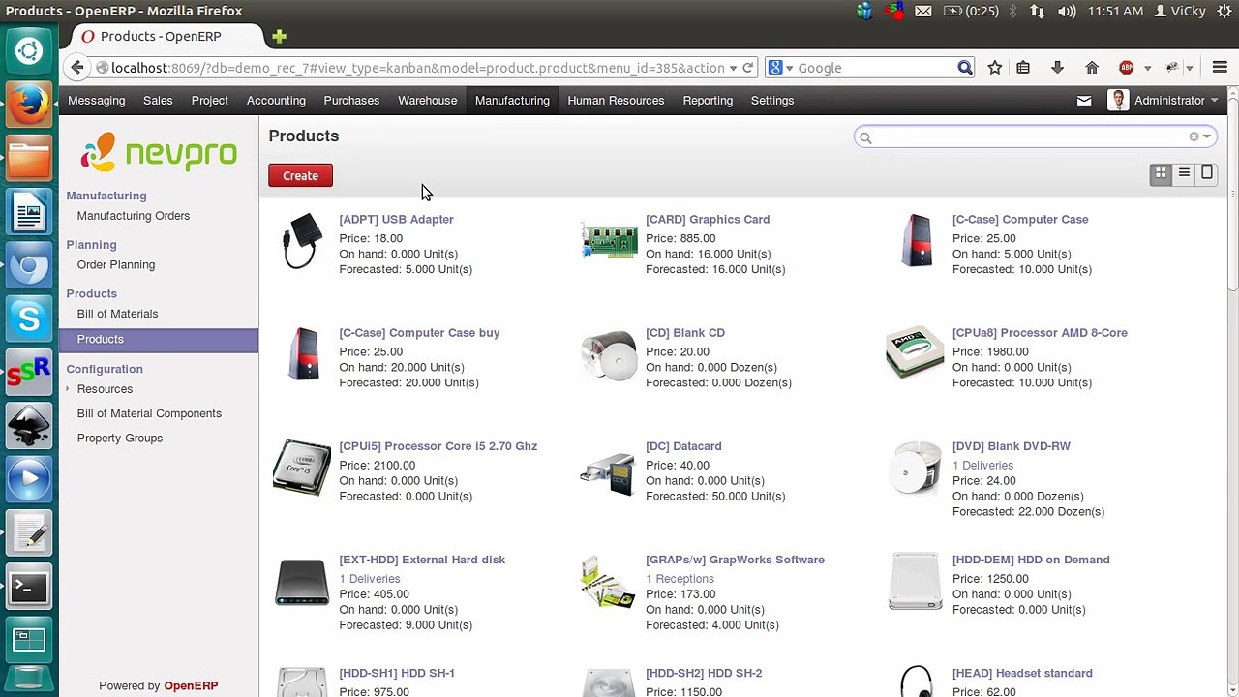Screen dimensions: 1239x697
Task: Open Project menu
Action: (x=210, y=101)
